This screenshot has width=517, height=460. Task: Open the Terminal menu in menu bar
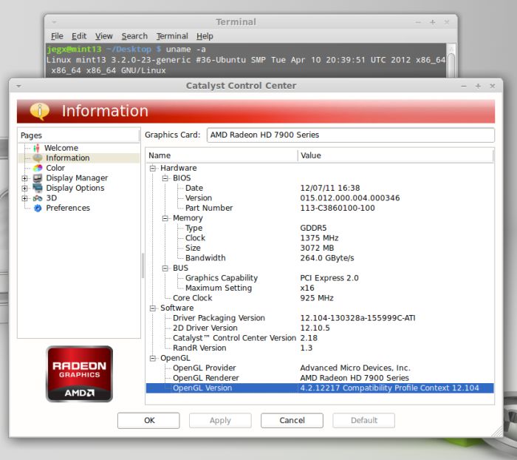click(x=172, y=36)
